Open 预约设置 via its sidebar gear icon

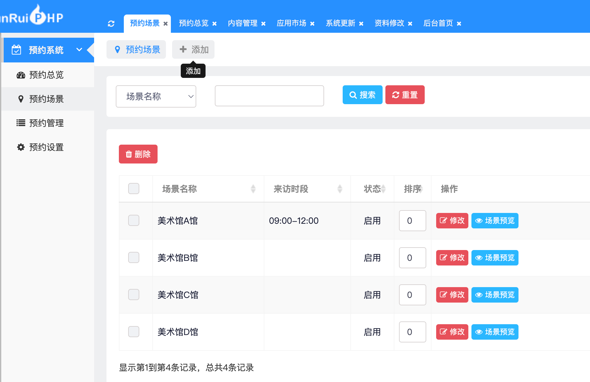click(21, 147)
